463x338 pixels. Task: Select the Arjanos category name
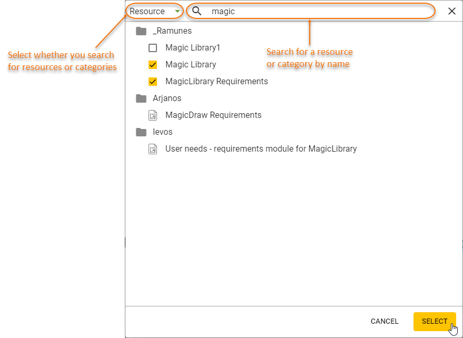pyautogui.click(x=167, y=98)
